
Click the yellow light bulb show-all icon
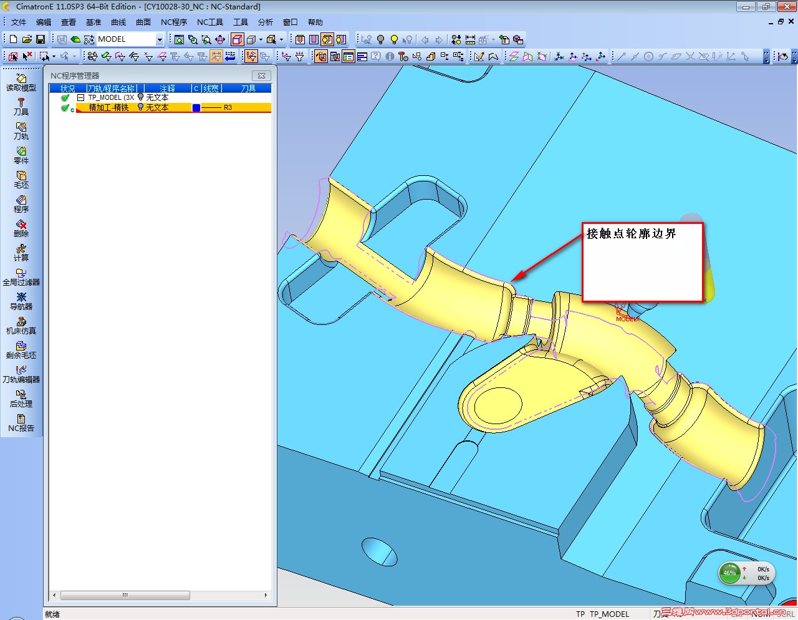click(x=394, y=39)
